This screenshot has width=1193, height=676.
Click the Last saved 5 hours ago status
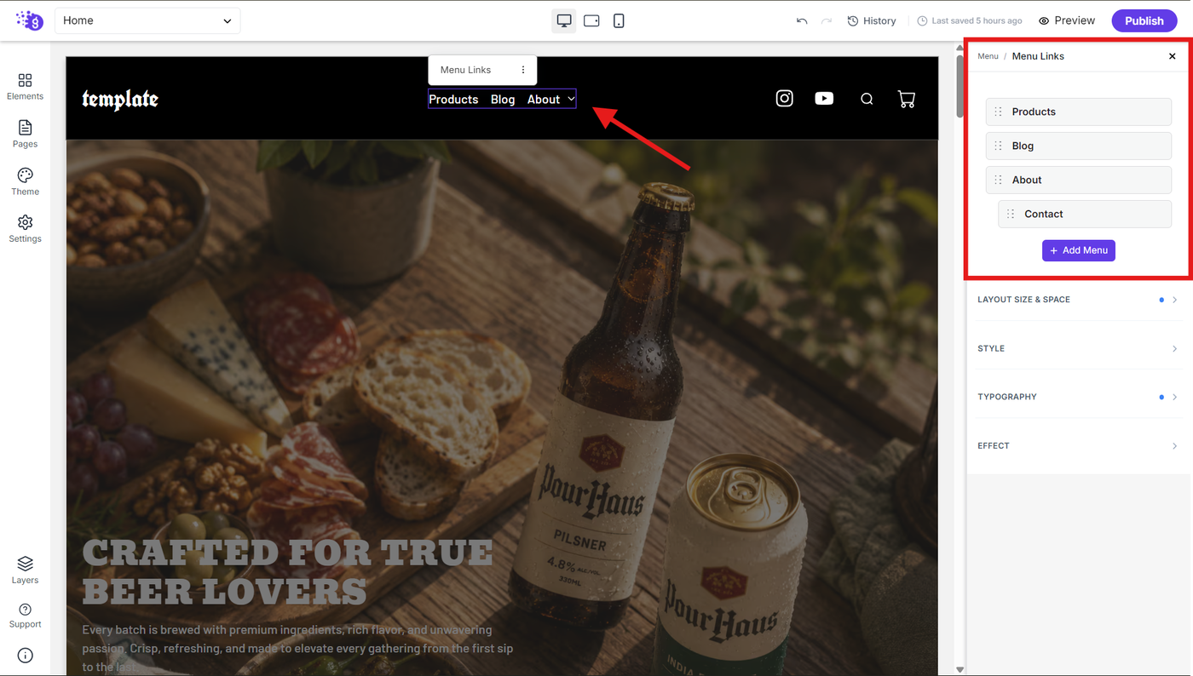[970, 20]
